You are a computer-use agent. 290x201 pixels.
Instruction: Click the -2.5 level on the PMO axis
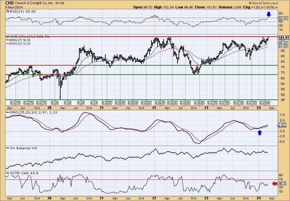[x=282, y=136]
